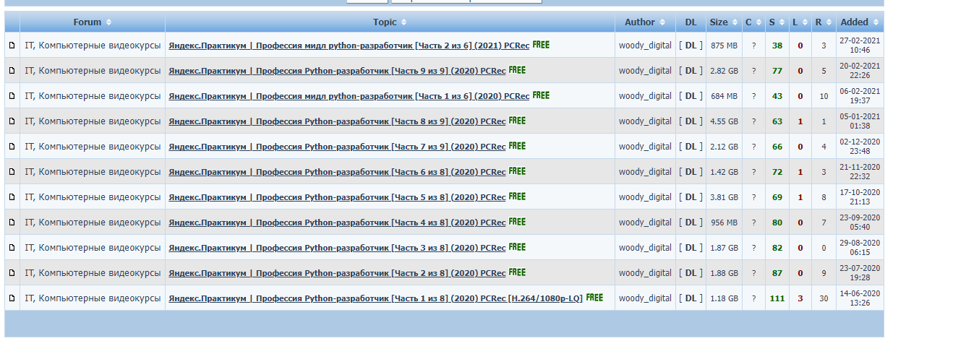This screenshot has height=341, width=953.
Task: Open topic Python-разработчик Часть 4 из 8
Action: tap(337, 223)
